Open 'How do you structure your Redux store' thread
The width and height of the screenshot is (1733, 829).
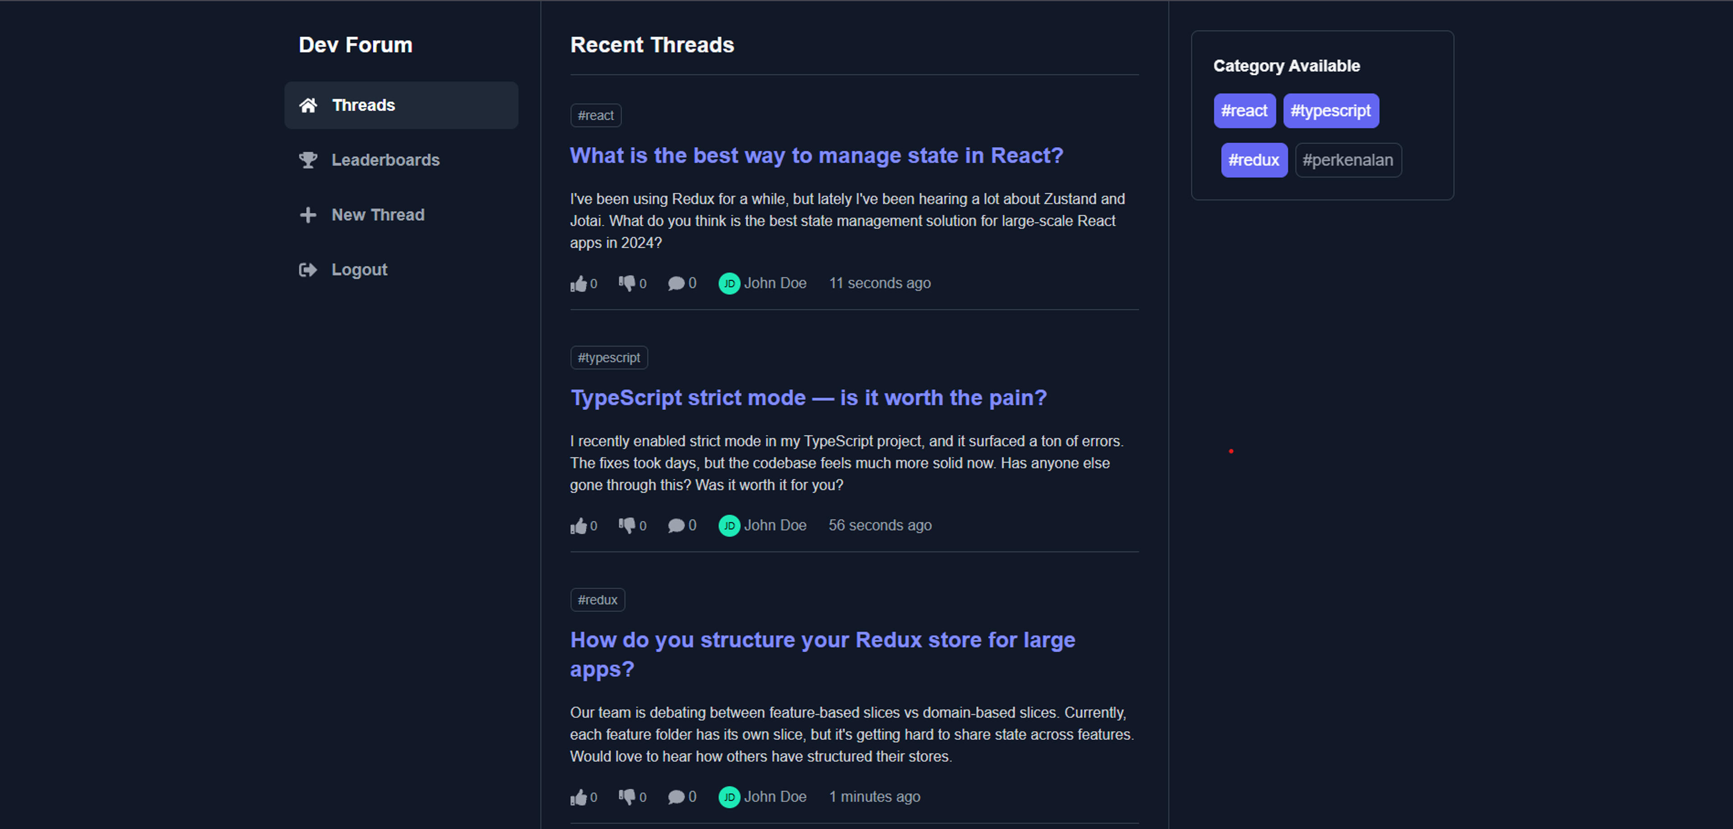pyautogui.click(x=823, y=654)
